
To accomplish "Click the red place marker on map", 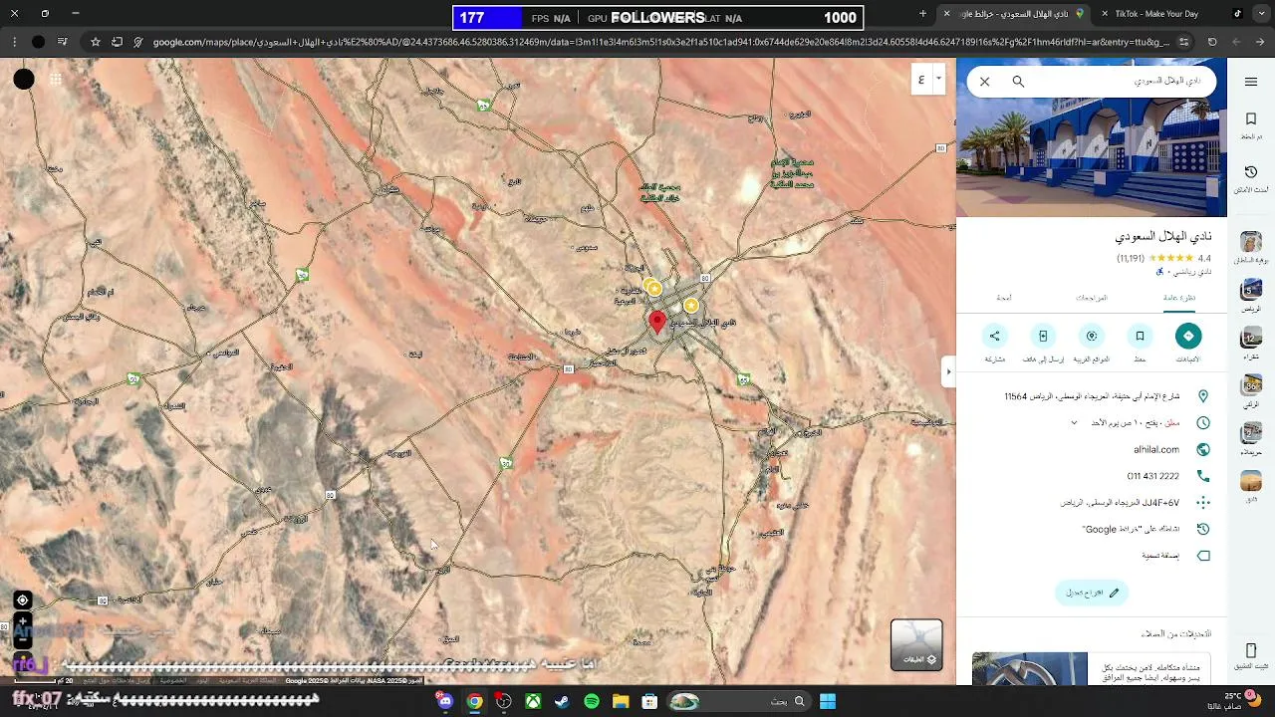I will tap(657, 322).
